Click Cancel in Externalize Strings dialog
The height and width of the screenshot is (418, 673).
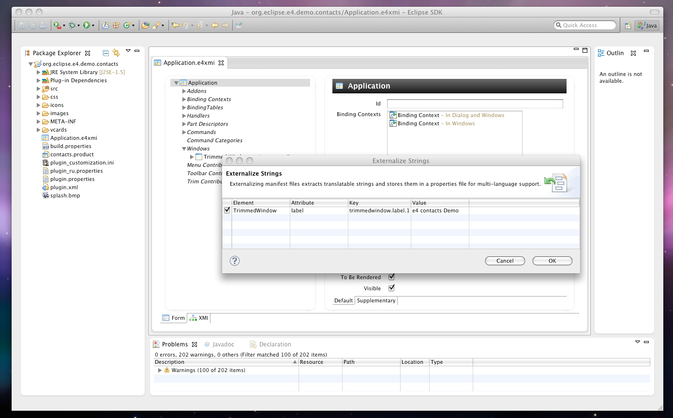pos(505,261)
